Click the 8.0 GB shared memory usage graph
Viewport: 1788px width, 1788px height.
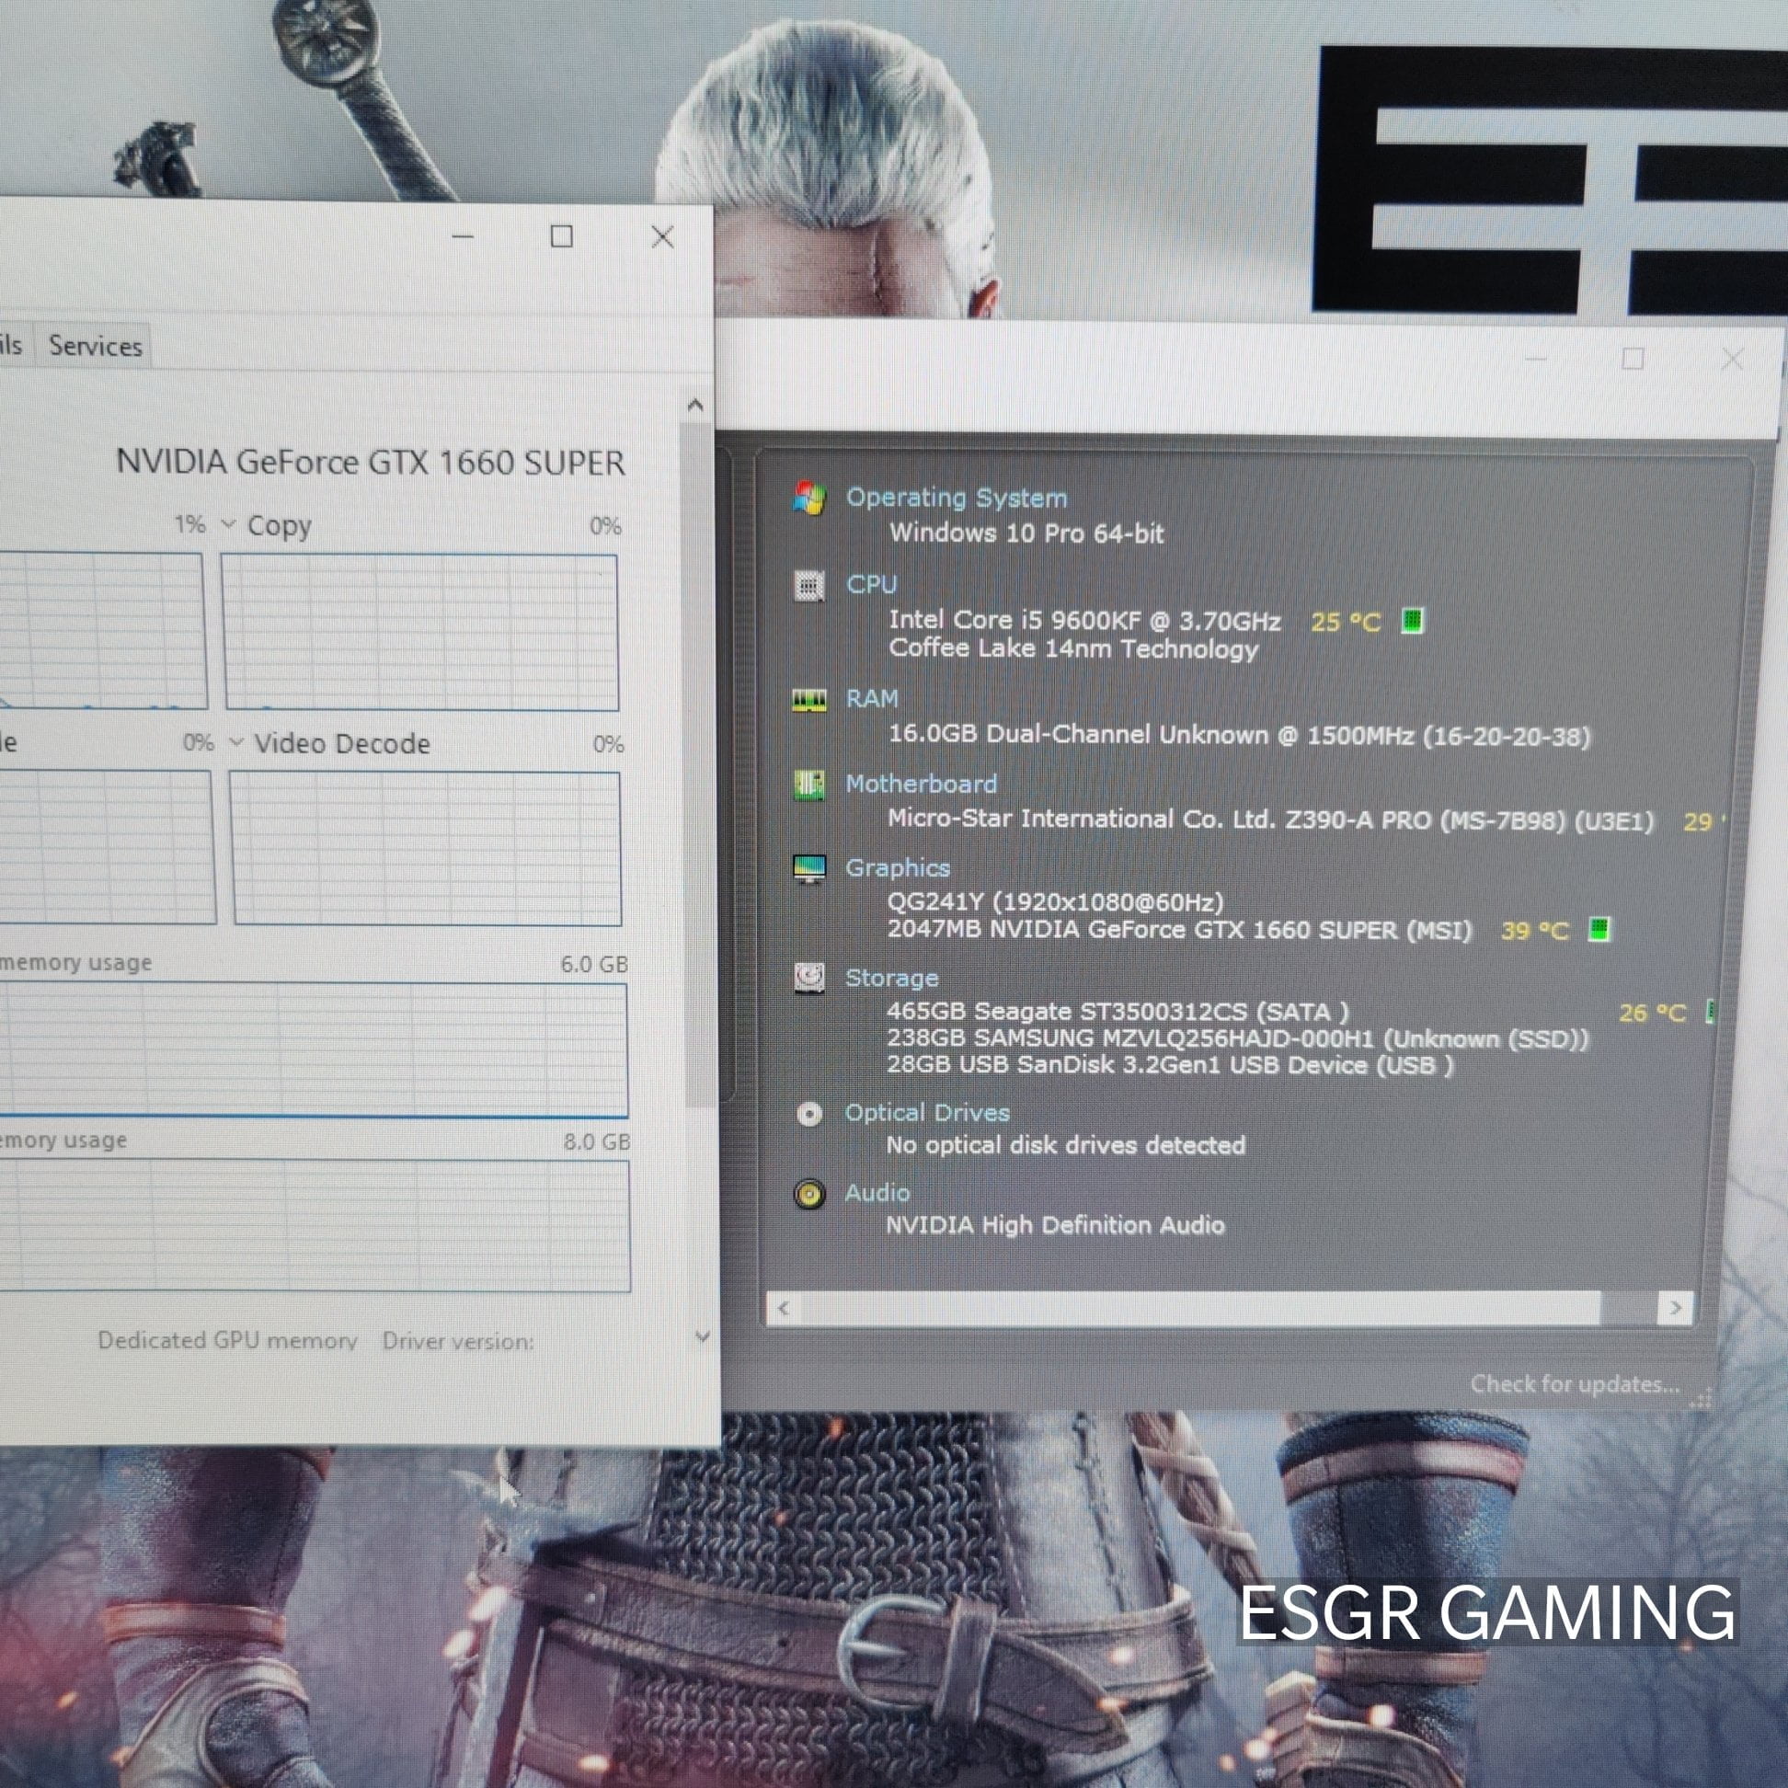click(315, 1225)
